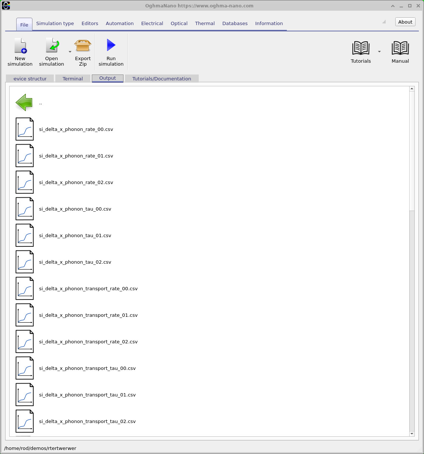This screenshot has height=454, width=424.
Task: Click the New simulation icon
Action: point(20,46)
